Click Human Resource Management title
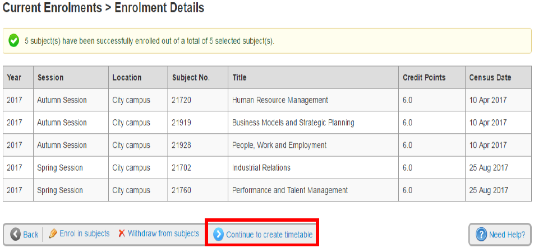534x248 pixels. coord(280,100)
